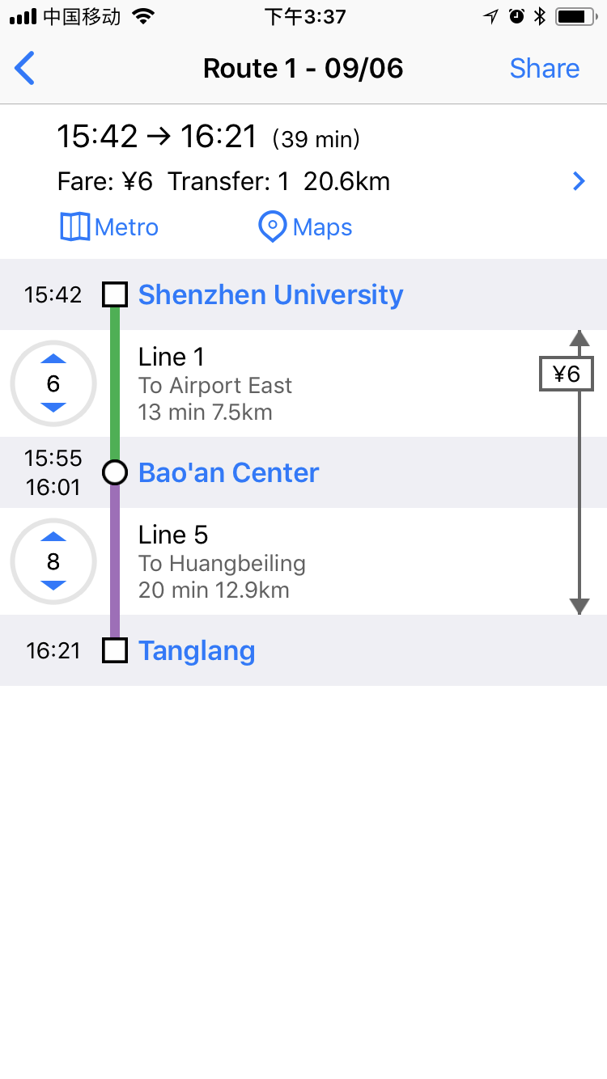Open the Metro map icon

75,227
